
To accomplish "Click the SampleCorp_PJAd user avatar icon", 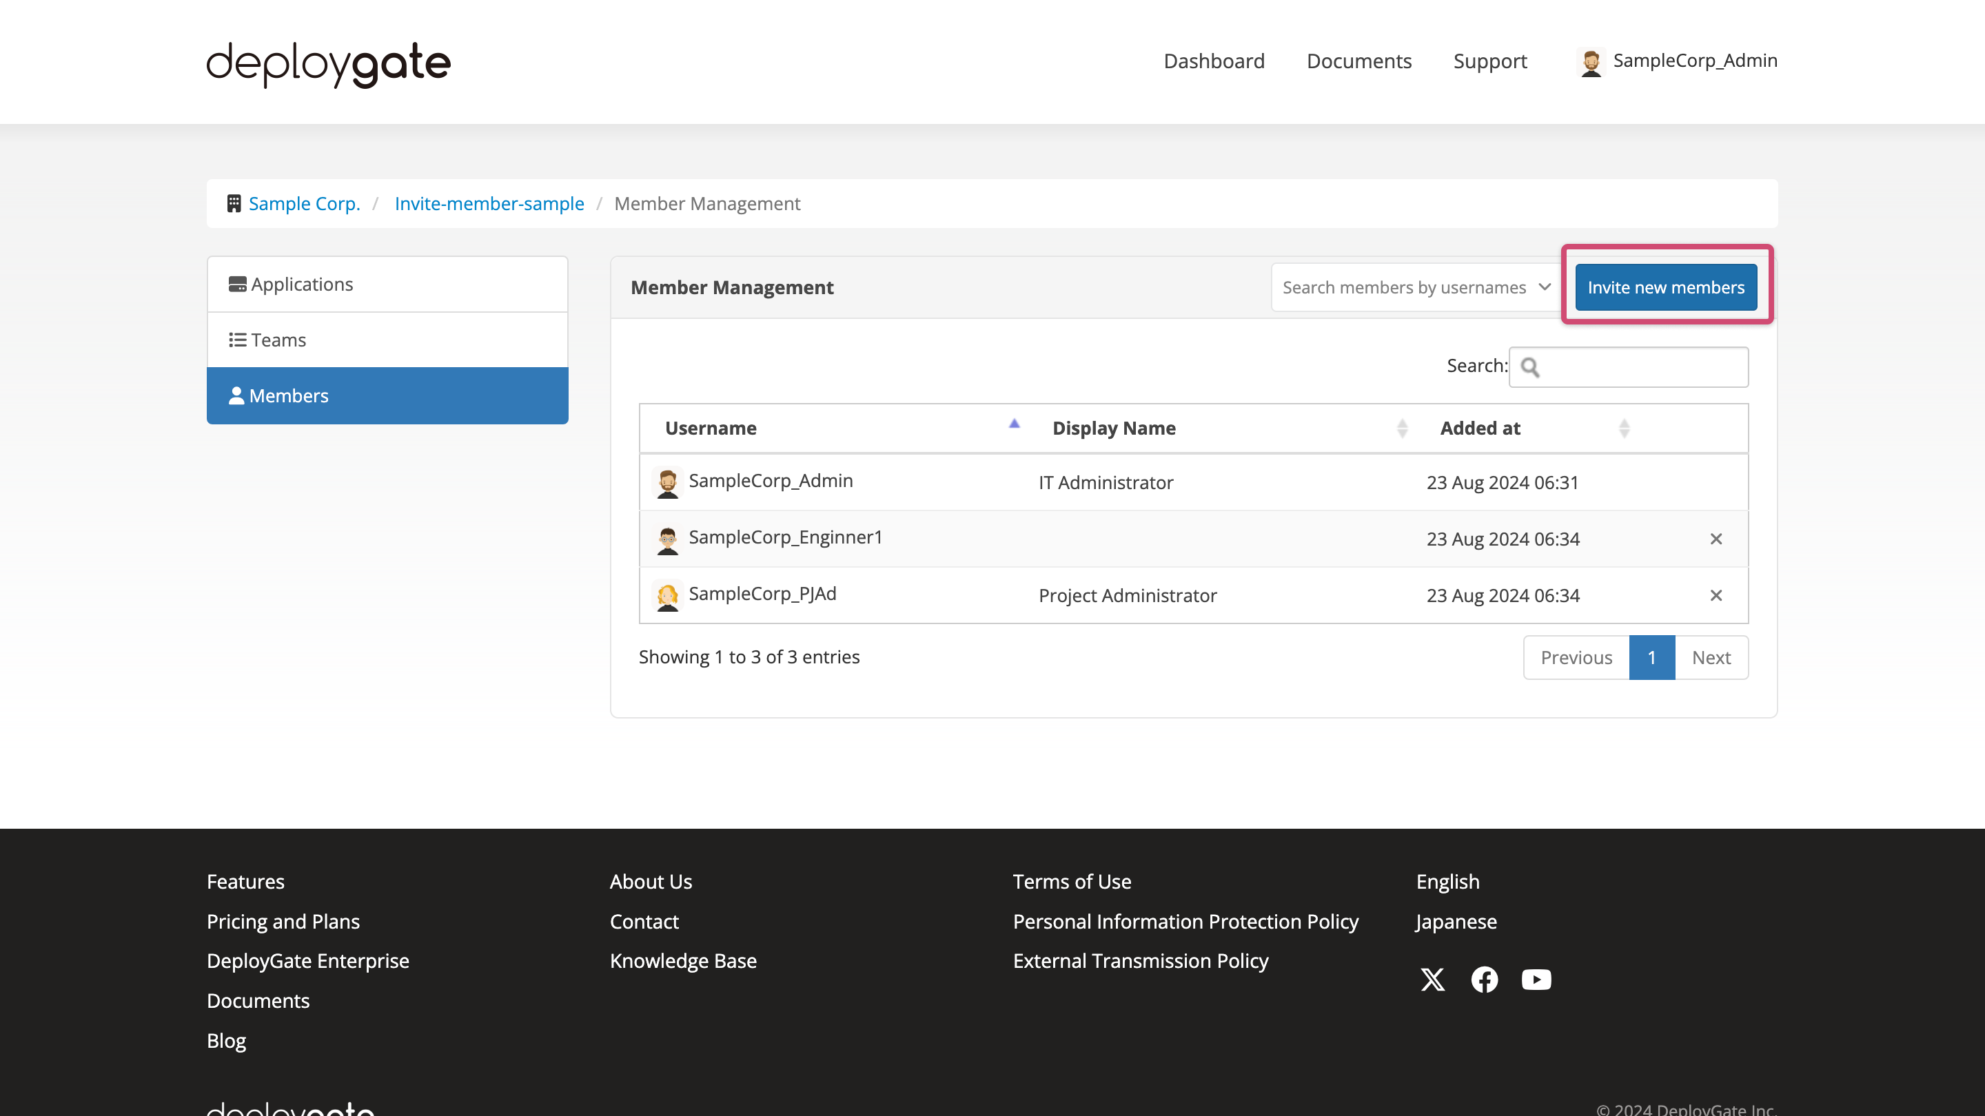I will (x=666, y=594).
